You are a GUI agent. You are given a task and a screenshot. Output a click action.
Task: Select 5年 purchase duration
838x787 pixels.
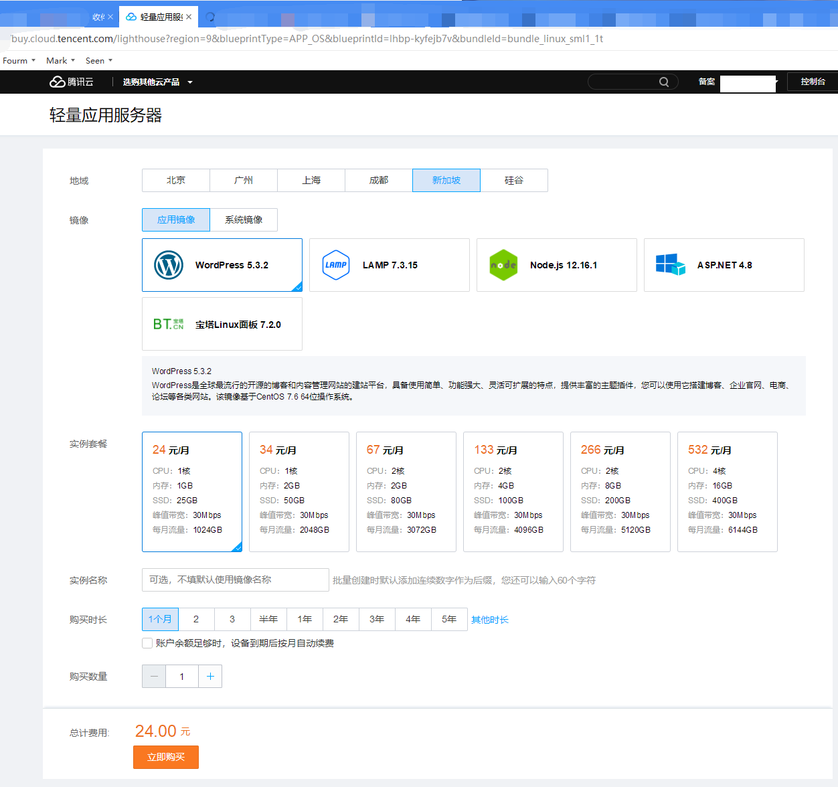[x=449, y=619]
